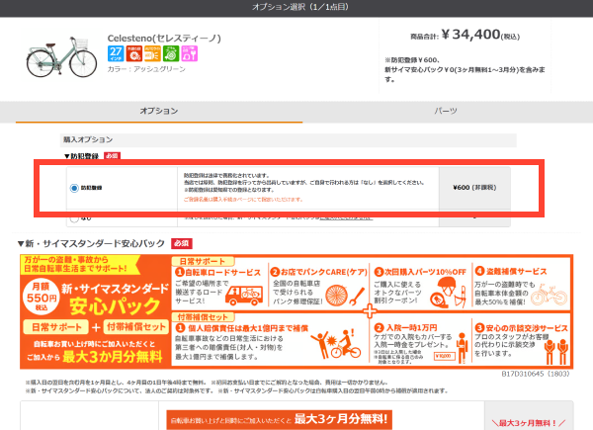Select the 防犯登録 radio button
Screen dimensions: 593x430
74,187
